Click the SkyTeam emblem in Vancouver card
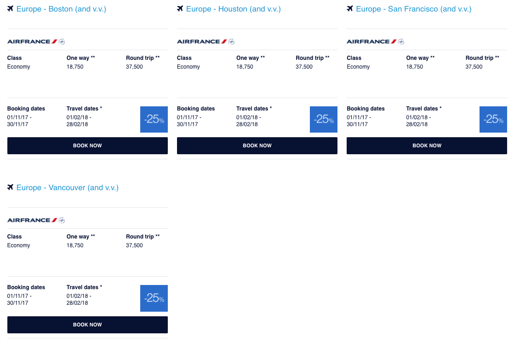Viewport: 514px width, 343px height. point(62,220)
